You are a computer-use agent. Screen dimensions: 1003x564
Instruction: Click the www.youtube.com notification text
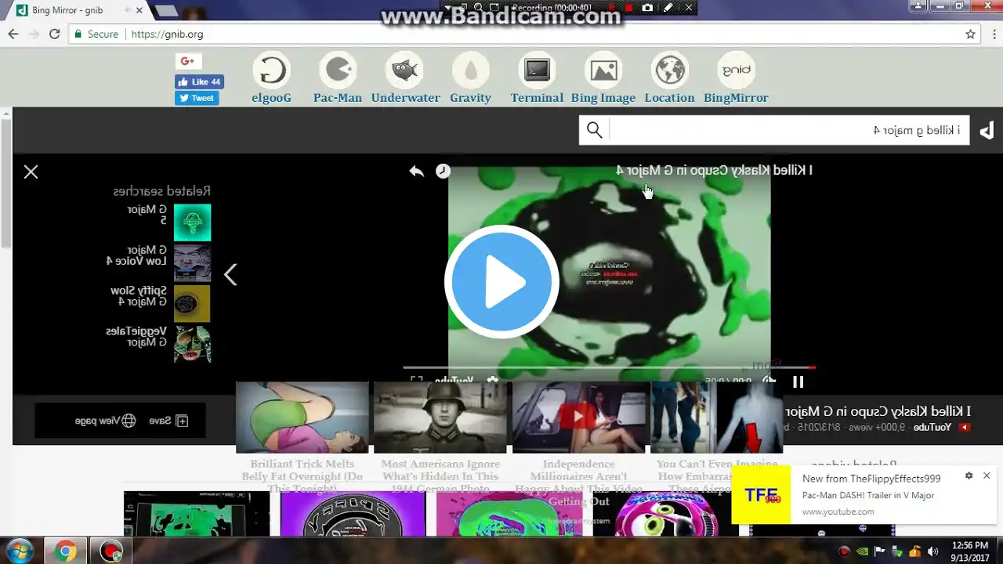[838, 512]
